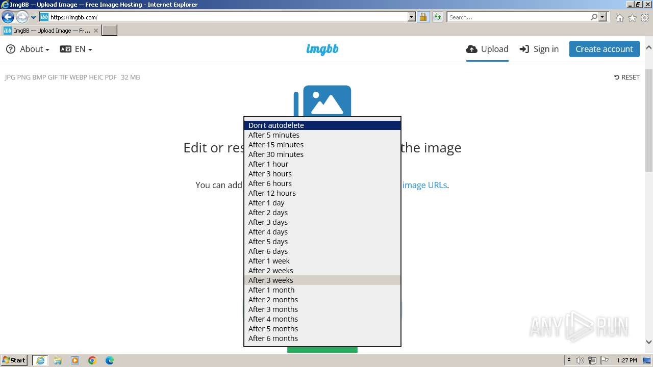Open the media player taskbar icon

[75, 360]
